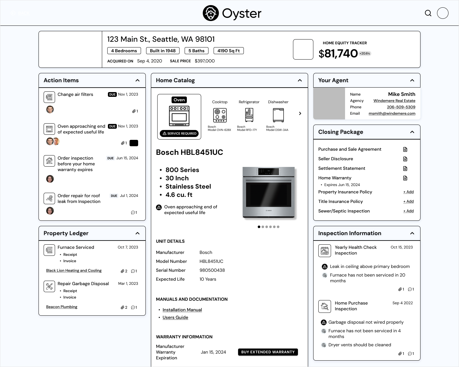The width and height of the screenshot is (459, 367).
Task: Click the Home Purchase Inspection icon
Action: (325, 306)
